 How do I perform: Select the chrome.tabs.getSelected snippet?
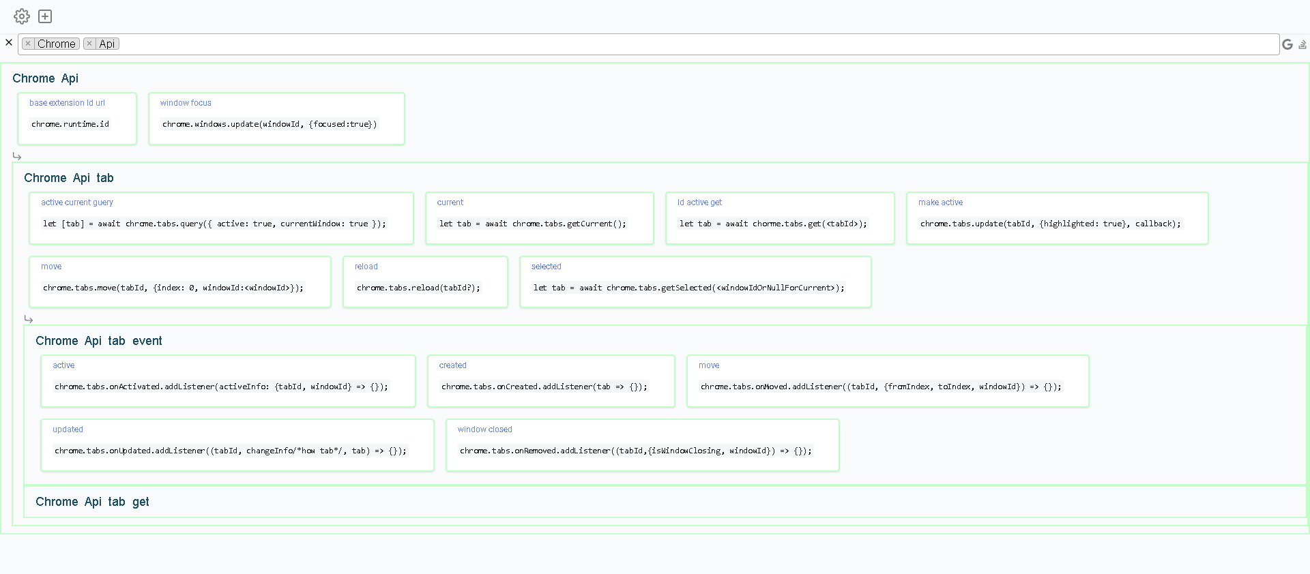(x=689, y=288)
